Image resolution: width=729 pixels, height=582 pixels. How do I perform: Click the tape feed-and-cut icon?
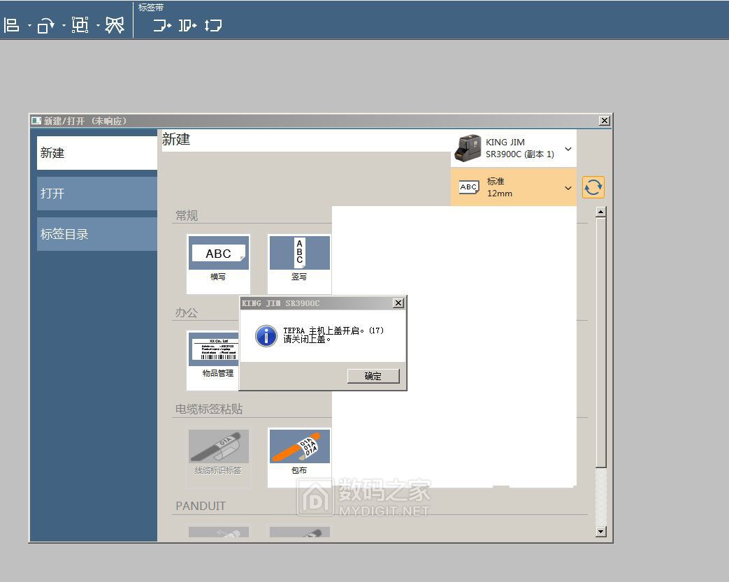click(188, 25)
